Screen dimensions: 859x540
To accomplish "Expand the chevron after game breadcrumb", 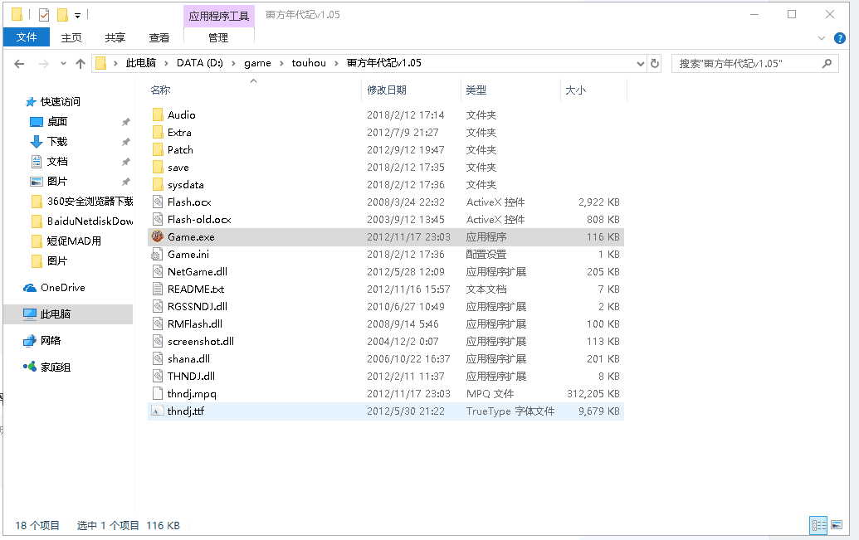I will pos(281,64).
